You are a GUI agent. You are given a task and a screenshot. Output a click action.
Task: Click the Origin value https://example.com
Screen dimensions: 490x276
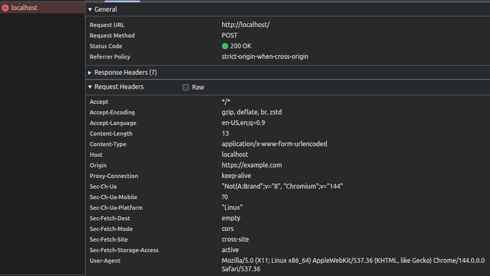(x=252, y=165)
